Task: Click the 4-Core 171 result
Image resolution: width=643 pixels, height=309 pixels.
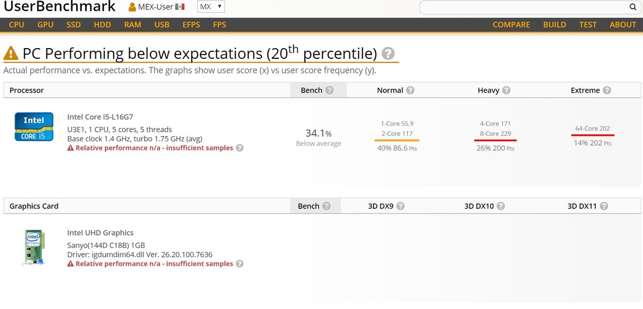Action: (495, 123)
